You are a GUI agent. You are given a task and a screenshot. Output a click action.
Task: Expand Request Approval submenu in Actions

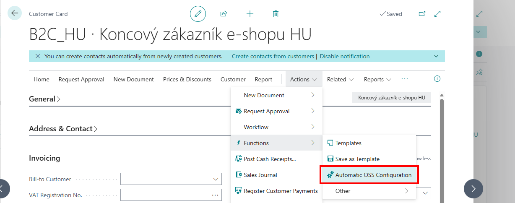[x=276, y=111]
